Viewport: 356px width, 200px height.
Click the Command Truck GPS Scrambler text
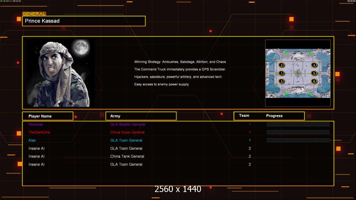tap(180, 69)
